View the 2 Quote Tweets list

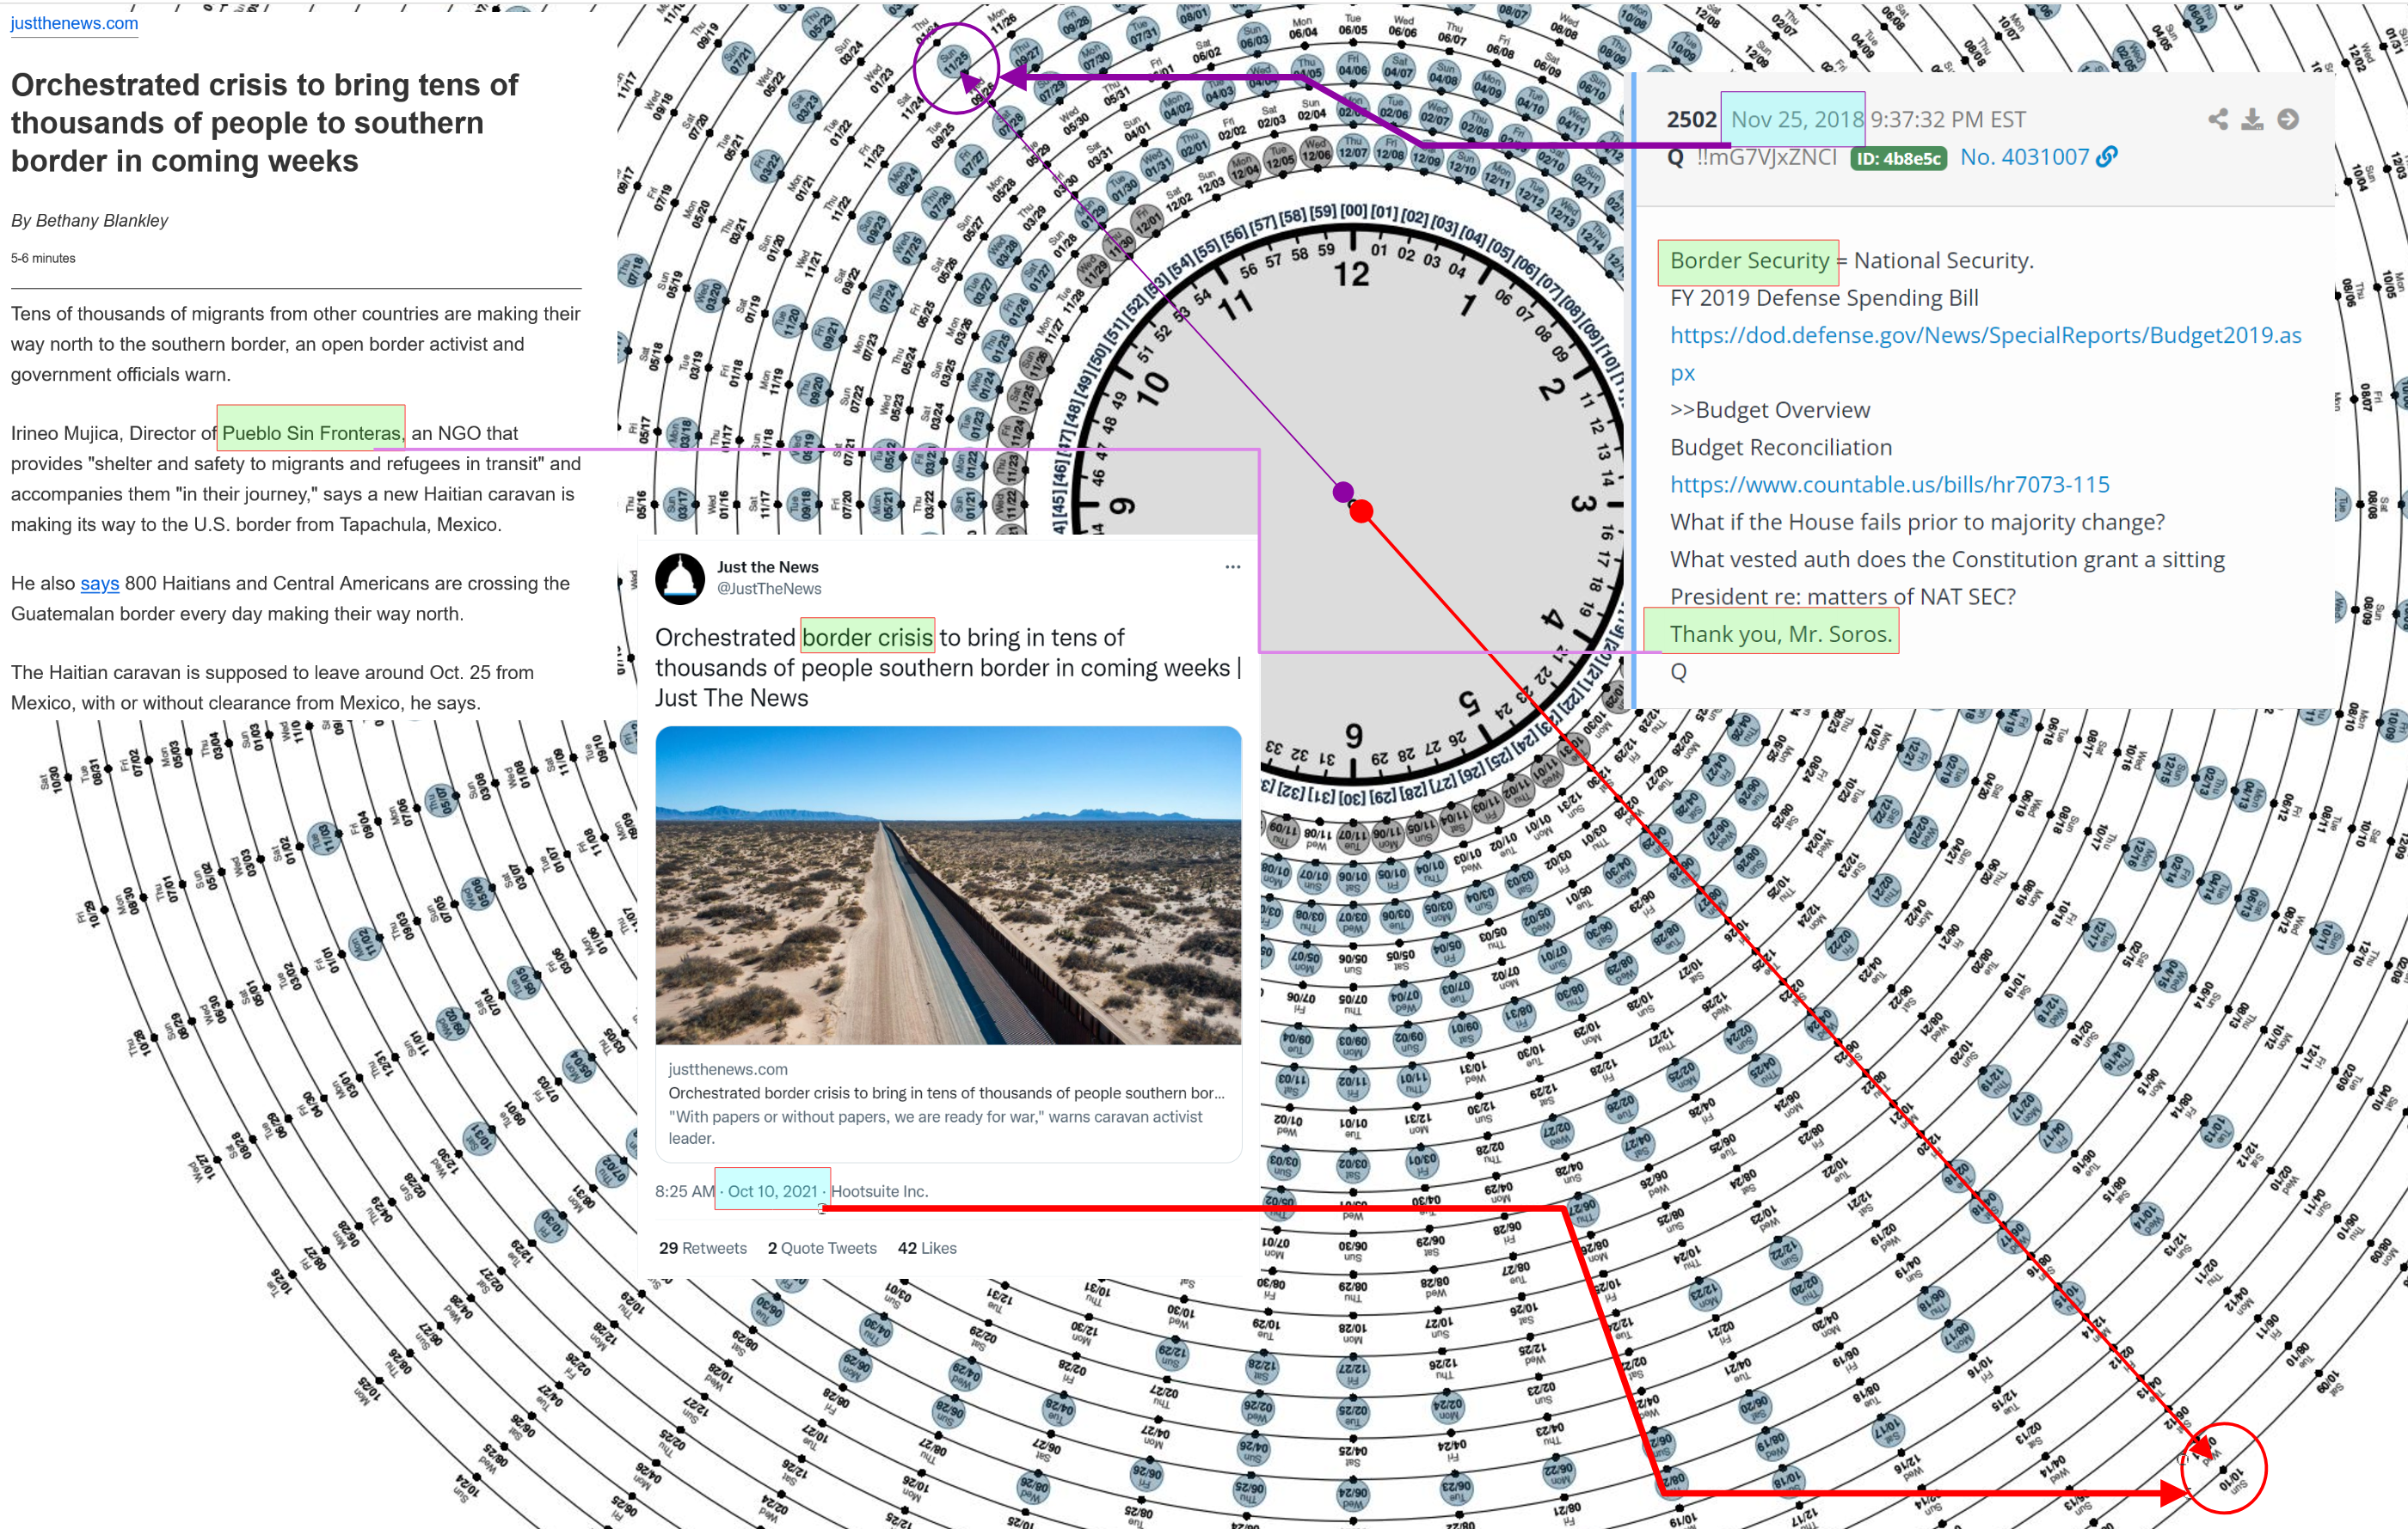click(x=822, y=1248)
